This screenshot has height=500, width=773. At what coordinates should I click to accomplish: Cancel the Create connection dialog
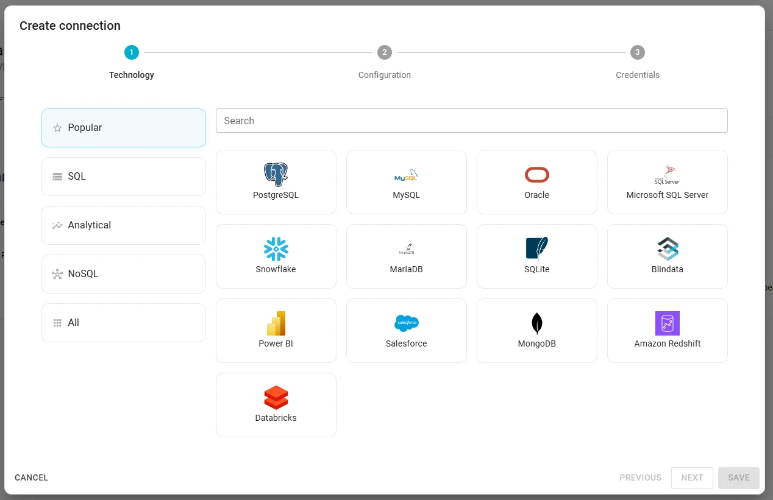point(32,477)
